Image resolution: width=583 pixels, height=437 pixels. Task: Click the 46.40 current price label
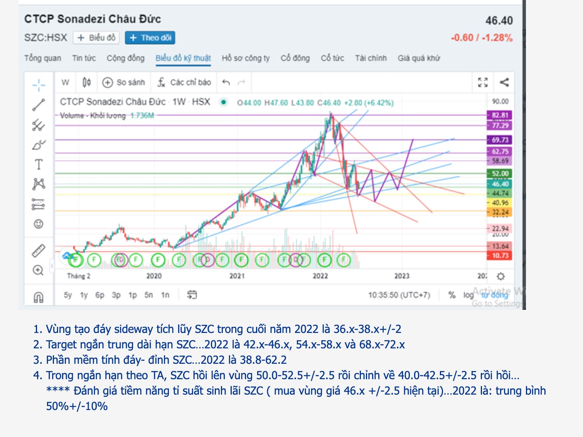coord(500,184)
